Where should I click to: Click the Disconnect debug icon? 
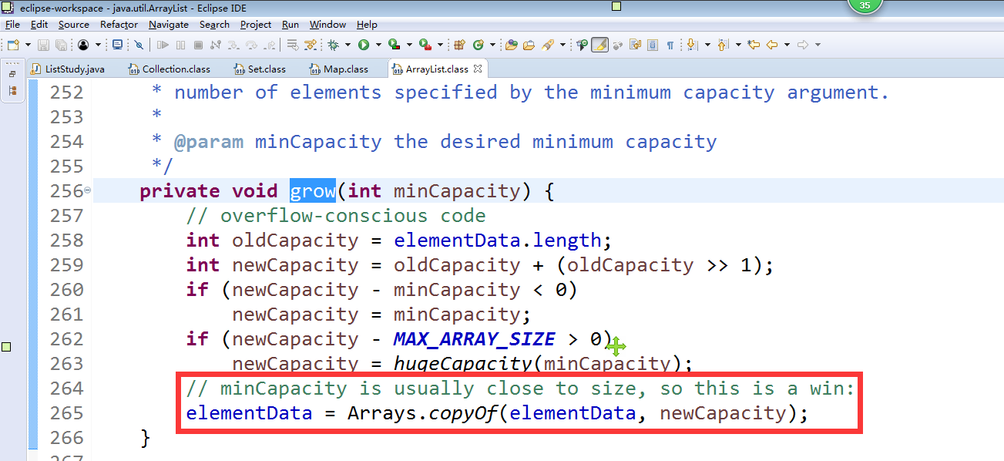click(216, 45)
